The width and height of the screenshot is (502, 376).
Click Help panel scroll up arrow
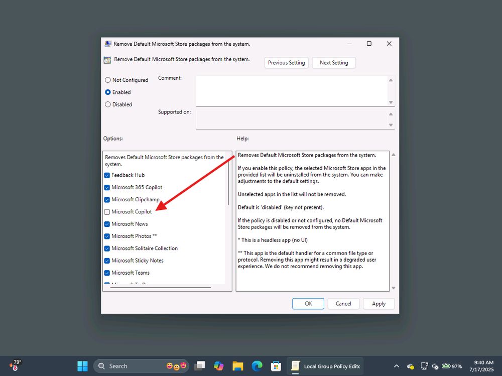point(394,155)
